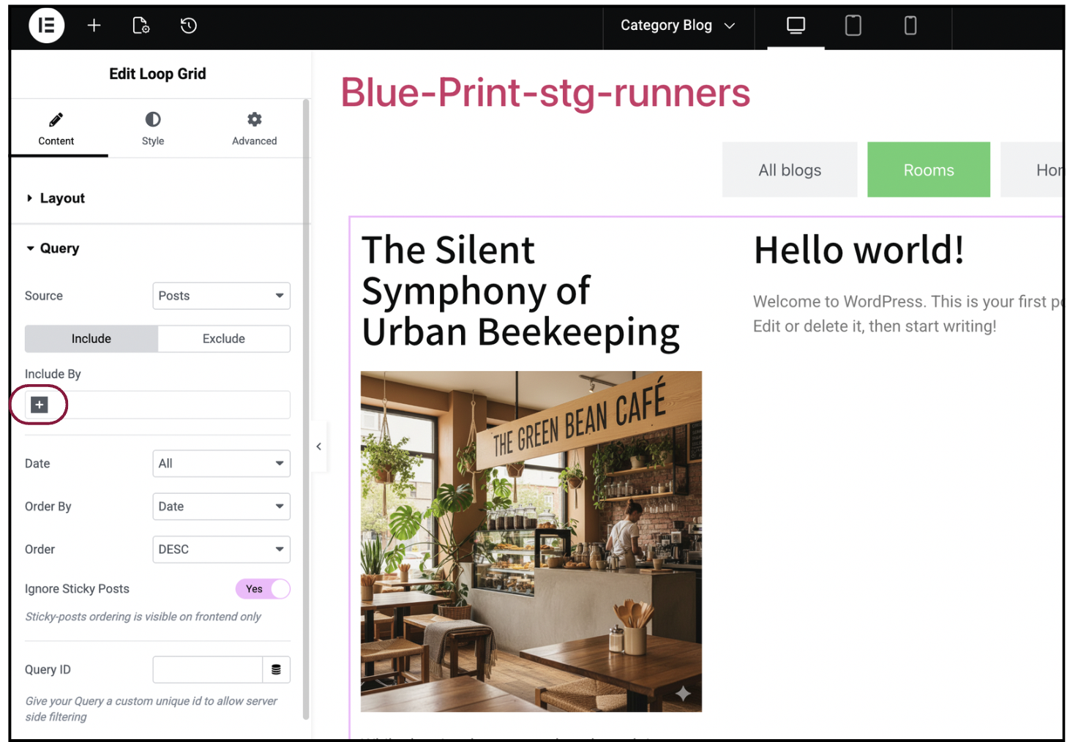The height and width of the screenshot is (742, 1070).
Task: Click the Rooms filter button
Action: [x=928, y=170]
